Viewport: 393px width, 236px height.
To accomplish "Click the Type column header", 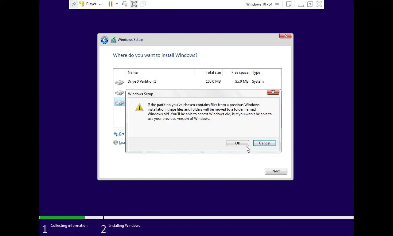I will click(x=266, y=73).
